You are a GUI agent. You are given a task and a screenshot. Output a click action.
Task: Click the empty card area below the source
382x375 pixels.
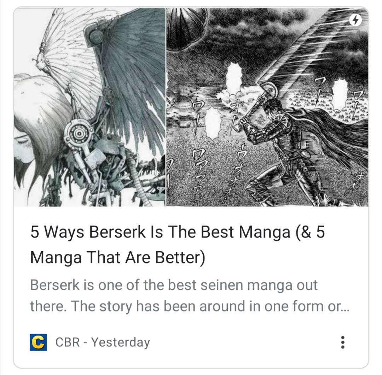pyautogui.click(x=191, y=361)
